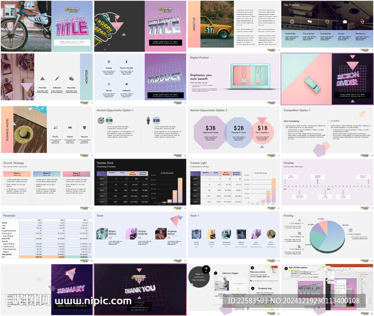The width and height of the screenshot is (374, 316).
Task: Click the question mark icon on customize slide
Action: point(206,269)
